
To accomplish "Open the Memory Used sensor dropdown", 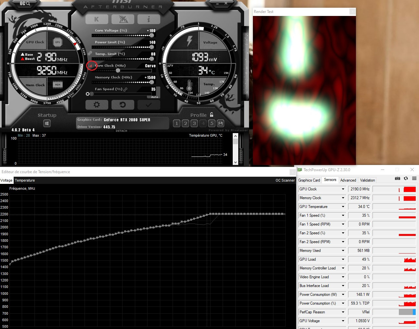I will pyautogui.click(x=343, y=251).
